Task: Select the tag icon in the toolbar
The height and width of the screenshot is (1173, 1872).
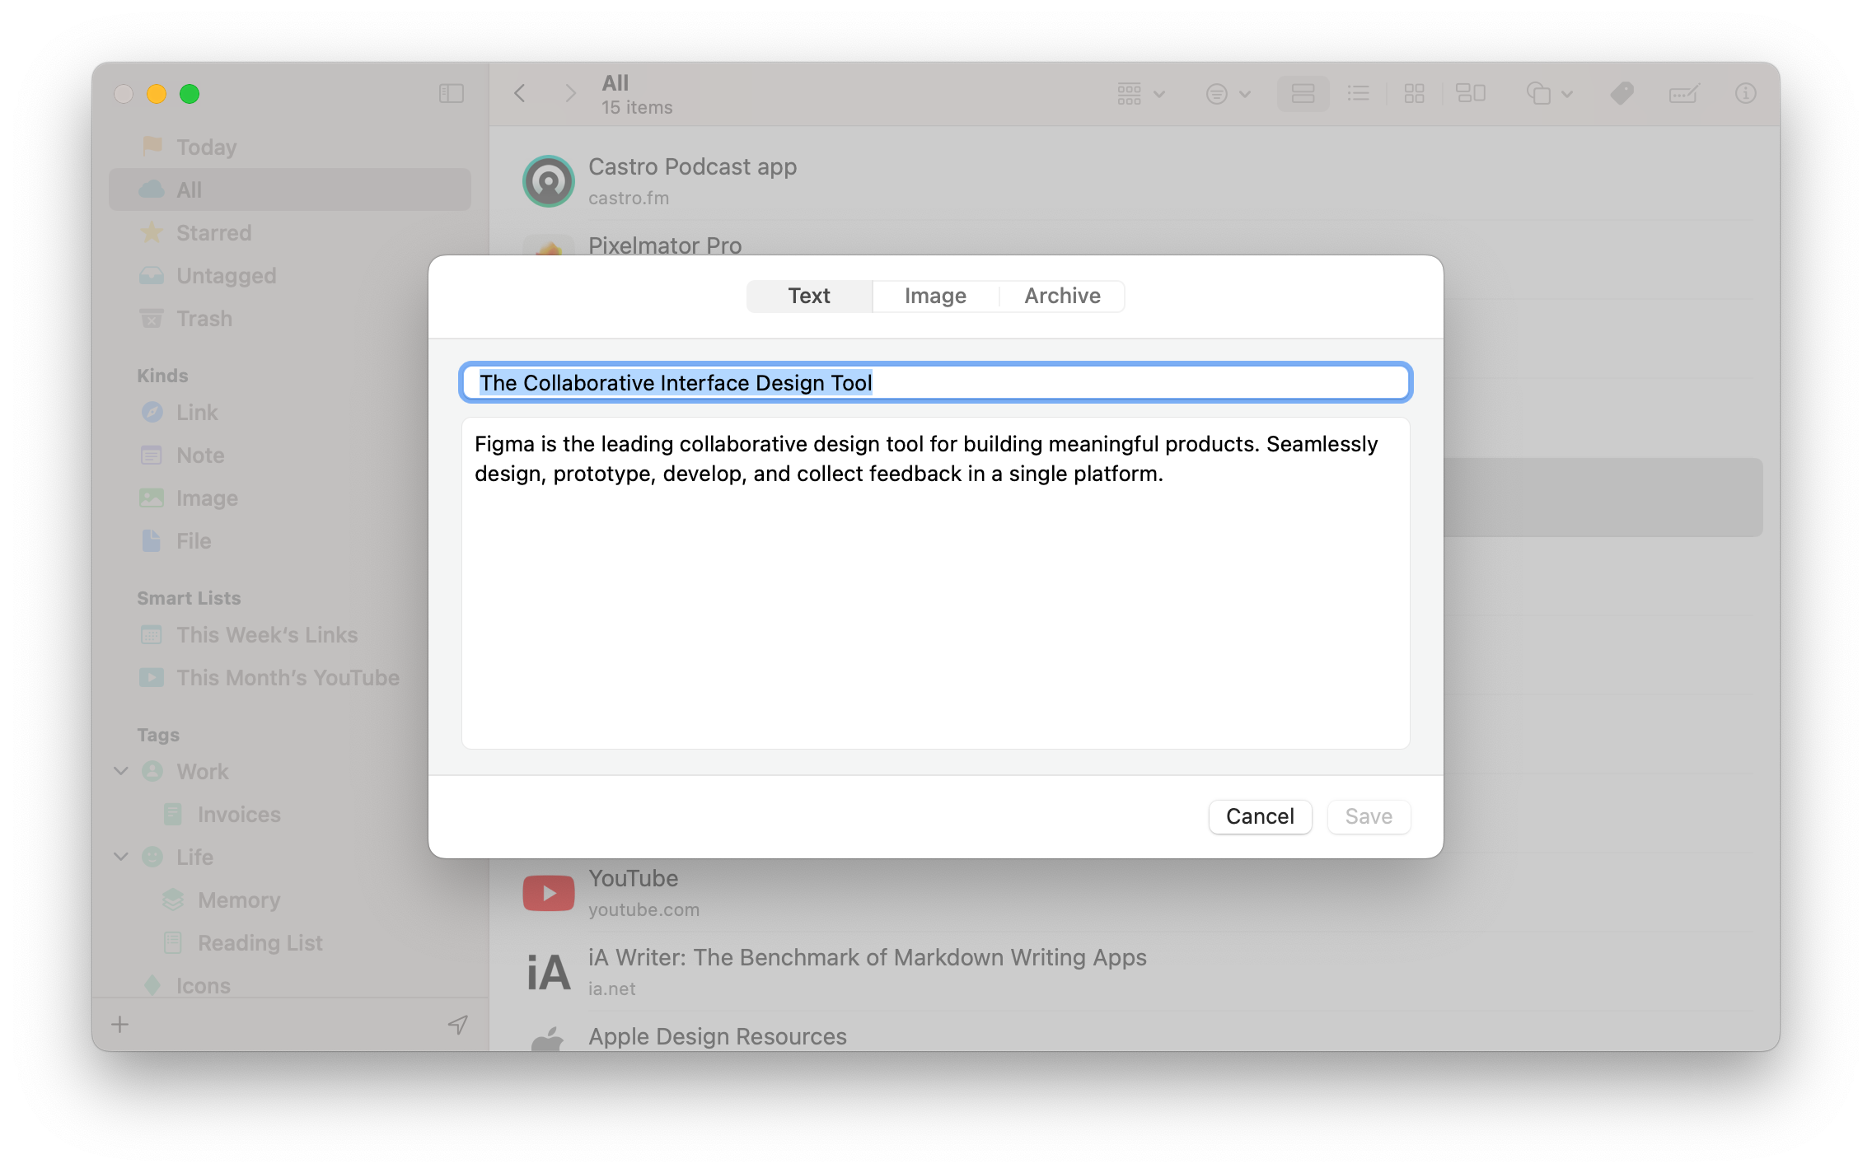Action: [1620, 93]
